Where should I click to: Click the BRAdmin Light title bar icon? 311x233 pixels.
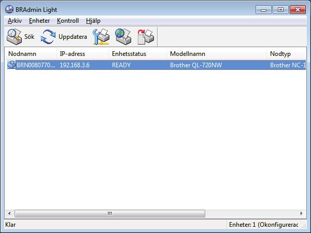[9, 9]
